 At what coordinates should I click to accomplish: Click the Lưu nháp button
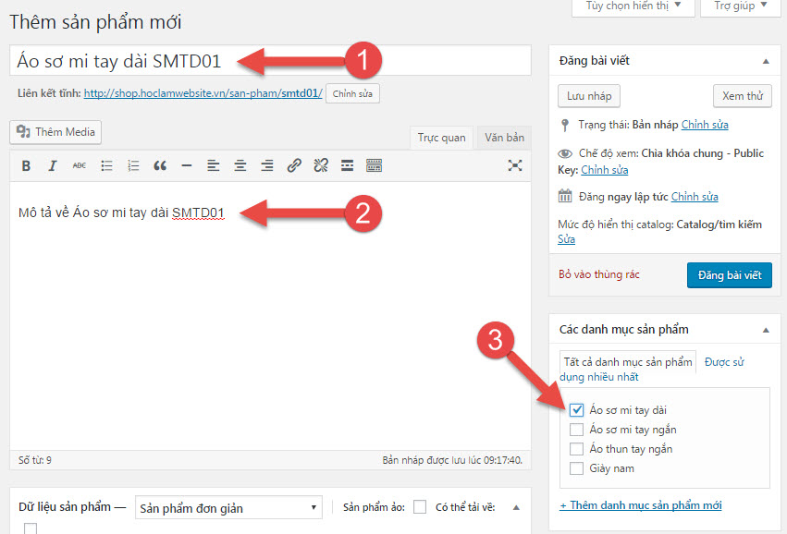coord(589,96)
